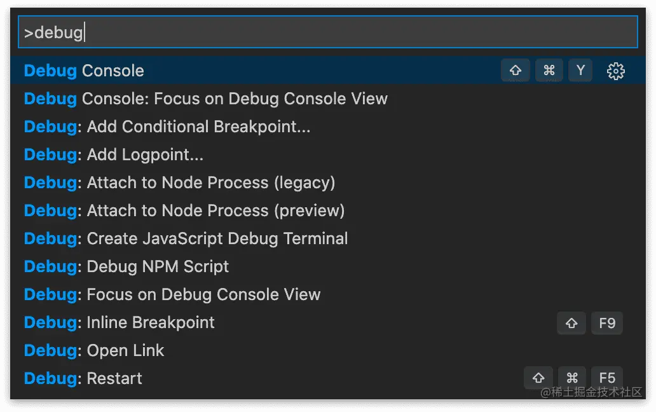Viewport: 656px width, 412px height.
Task: Choose Debug: Debug NPM Script
Action: coord(126,266)
